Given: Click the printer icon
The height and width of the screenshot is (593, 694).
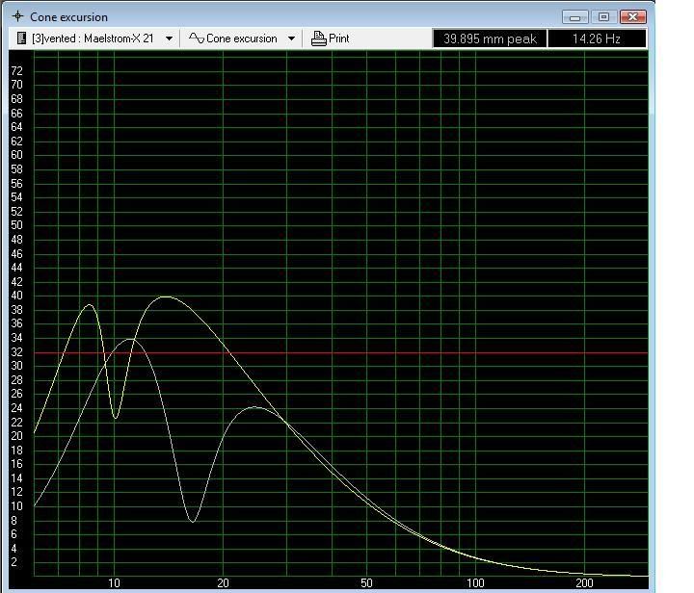Looking at the screenshot, I should [x=318, y=39].
